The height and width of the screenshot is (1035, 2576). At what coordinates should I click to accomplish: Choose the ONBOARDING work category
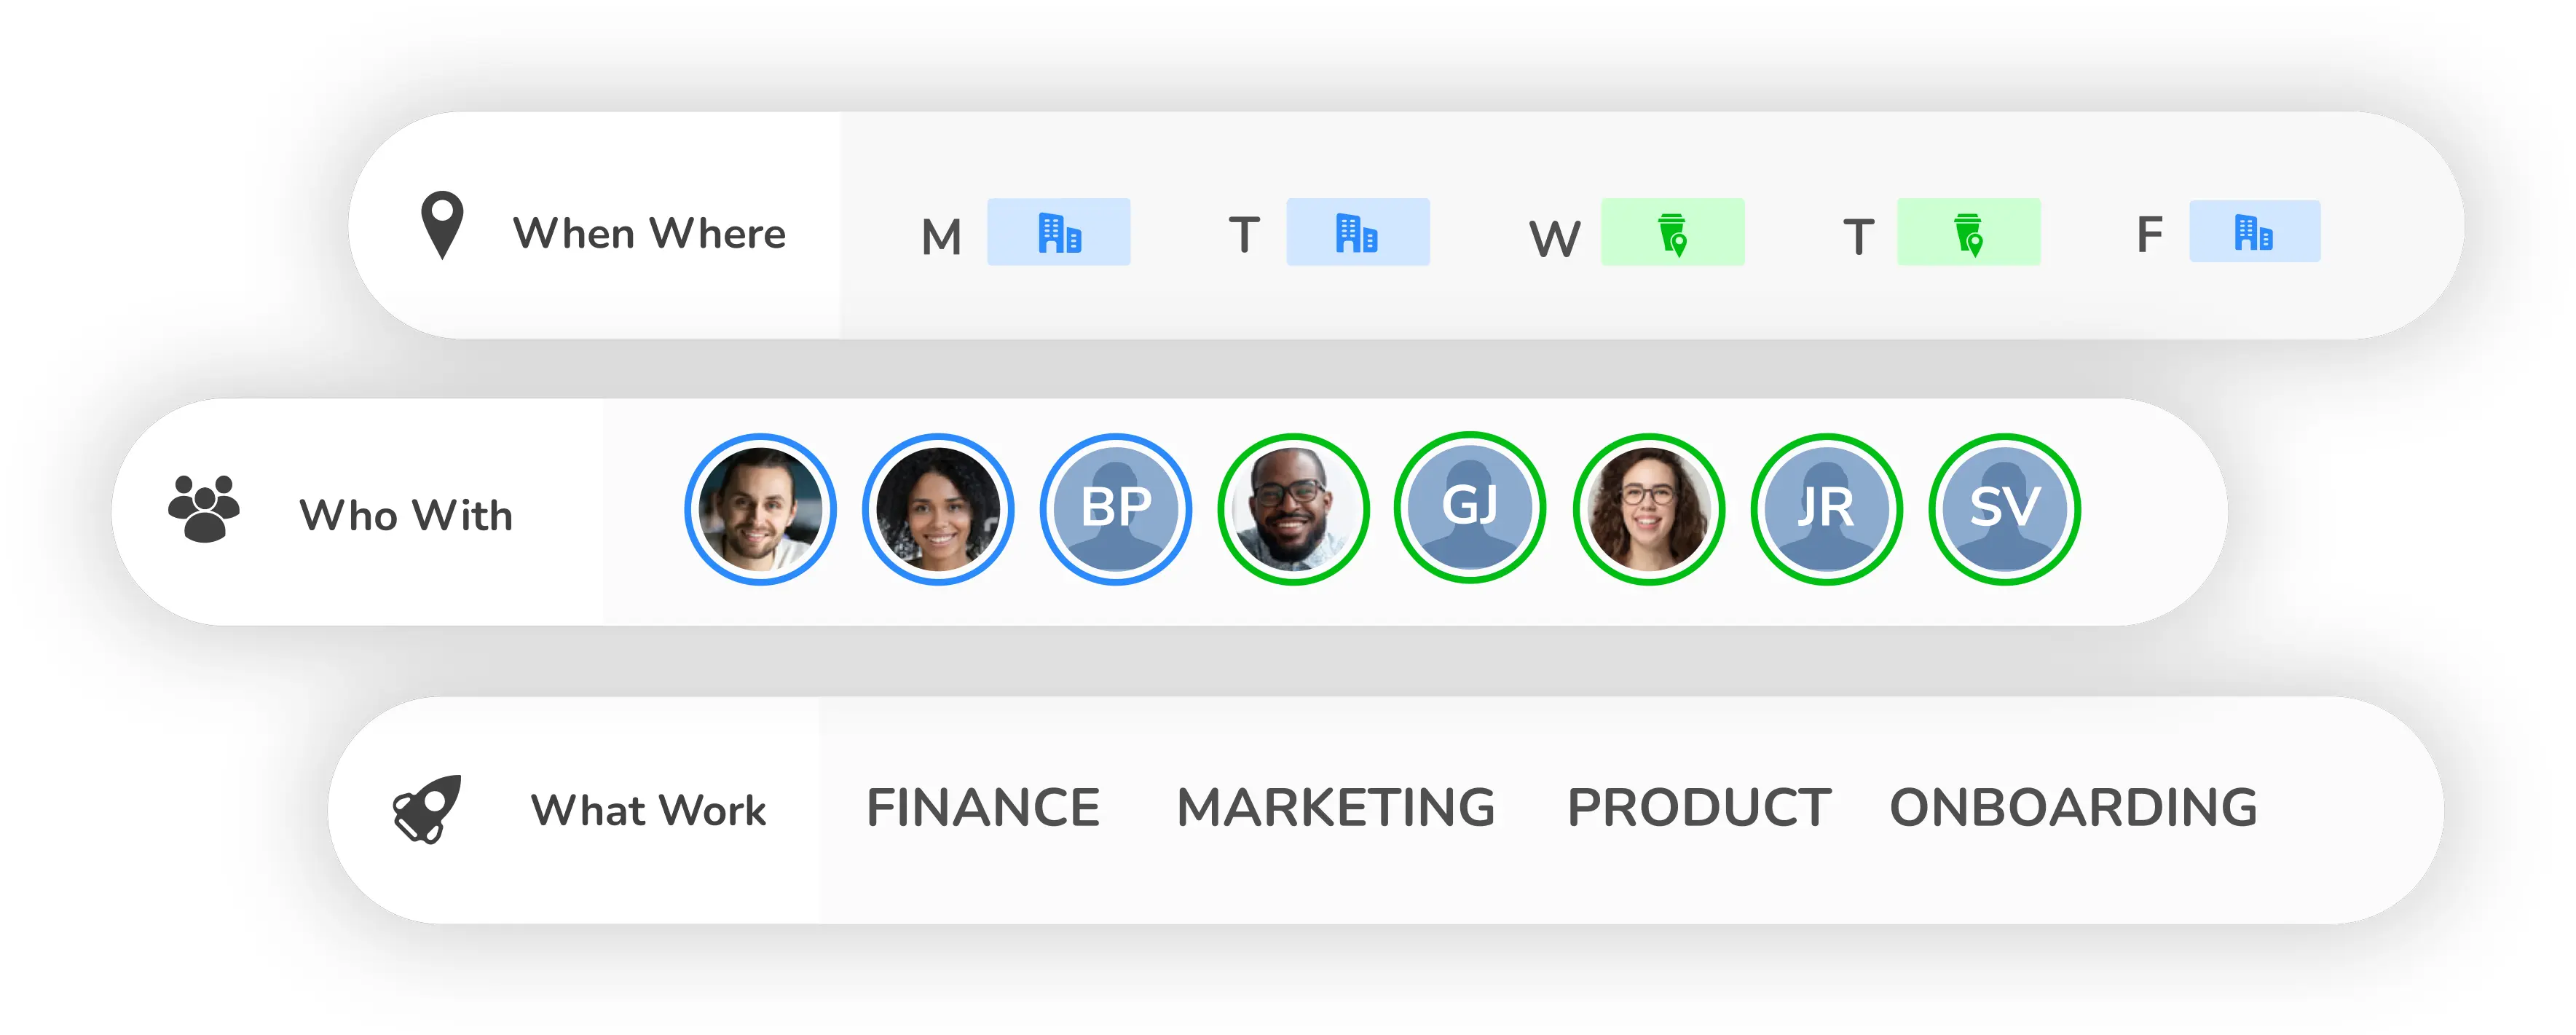coord(2073,808)
